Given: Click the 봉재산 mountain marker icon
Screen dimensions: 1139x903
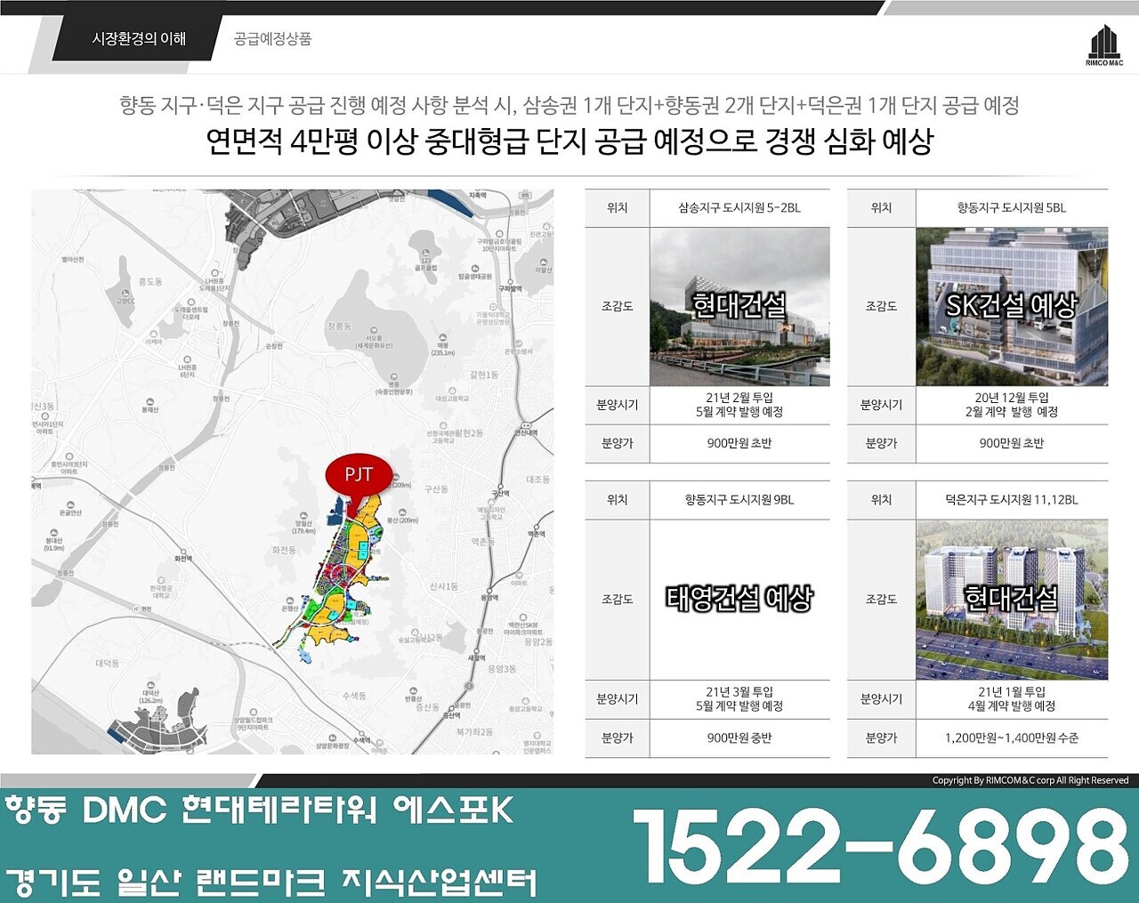Looking at the screenshot, I should point(150,400).
